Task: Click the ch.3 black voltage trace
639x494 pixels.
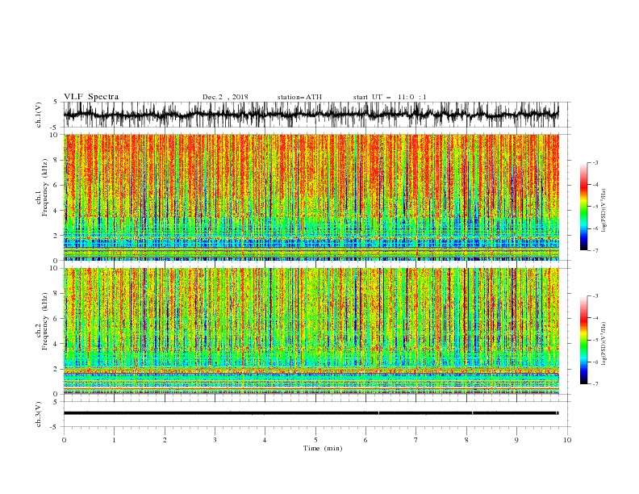Action: click(311, 413)
